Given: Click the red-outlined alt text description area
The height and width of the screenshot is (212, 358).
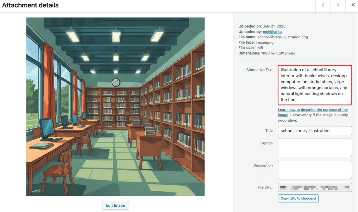Looking at the screenshot, I should click(x=314, y=85).
